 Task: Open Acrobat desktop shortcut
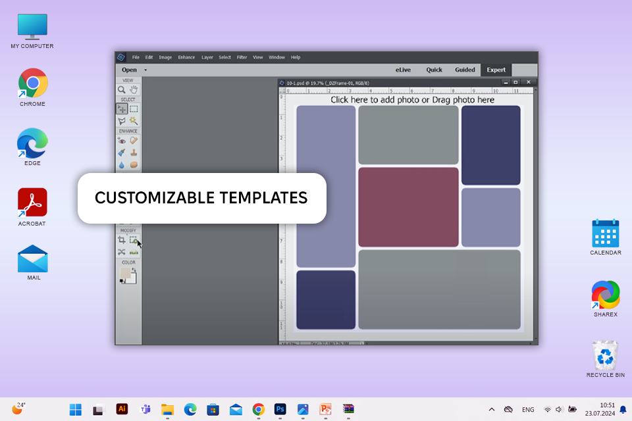[32, 207]
